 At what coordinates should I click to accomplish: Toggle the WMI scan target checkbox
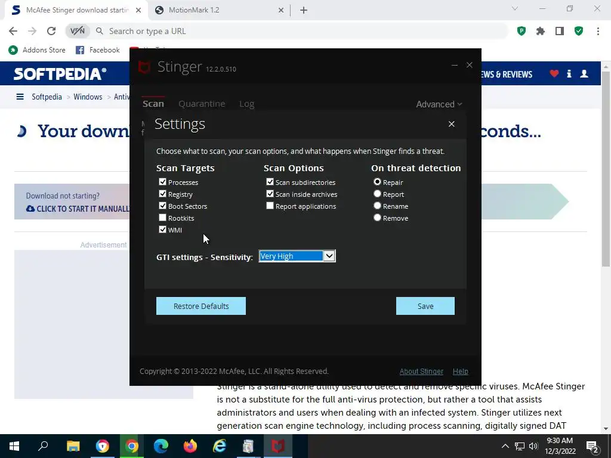click(162, 230)
